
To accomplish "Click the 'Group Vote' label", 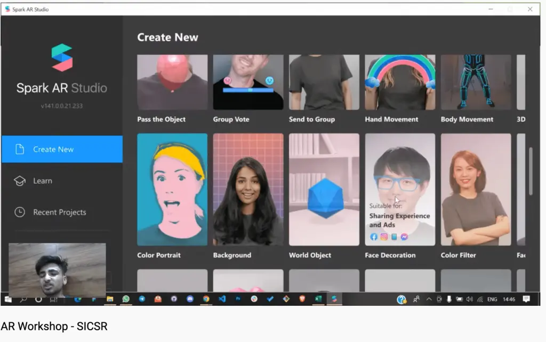I will click(x=231, y=119).
